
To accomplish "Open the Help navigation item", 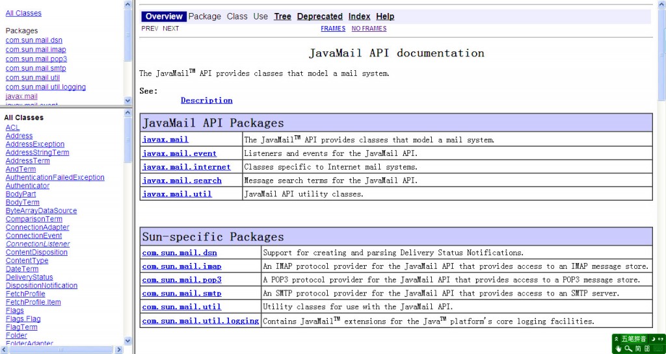I will coord(385,16).
